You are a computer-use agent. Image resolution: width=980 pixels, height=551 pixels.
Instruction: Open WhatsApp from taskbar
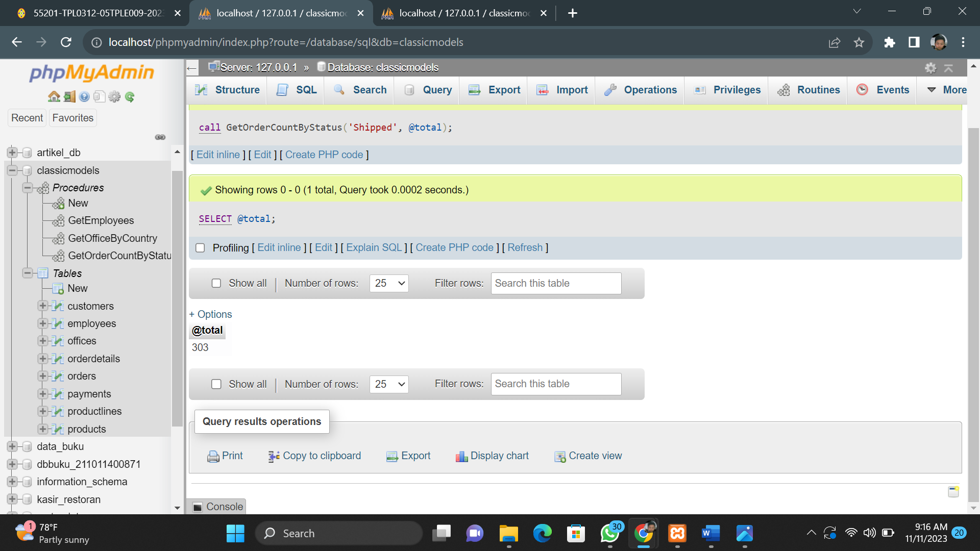[x=610, y=534]
